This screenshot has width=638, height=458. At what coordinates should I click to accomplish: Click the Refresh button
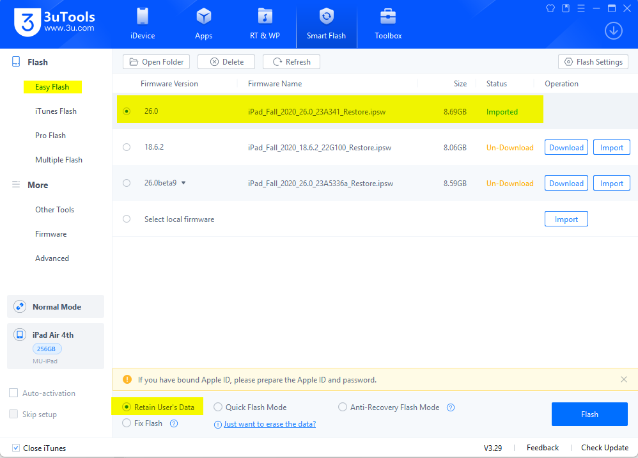292,62
